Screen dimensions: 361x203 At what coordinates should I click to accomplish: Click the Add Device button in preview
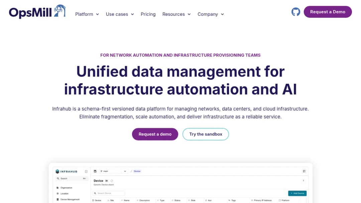pyautogui.click(x=297, y=193)
